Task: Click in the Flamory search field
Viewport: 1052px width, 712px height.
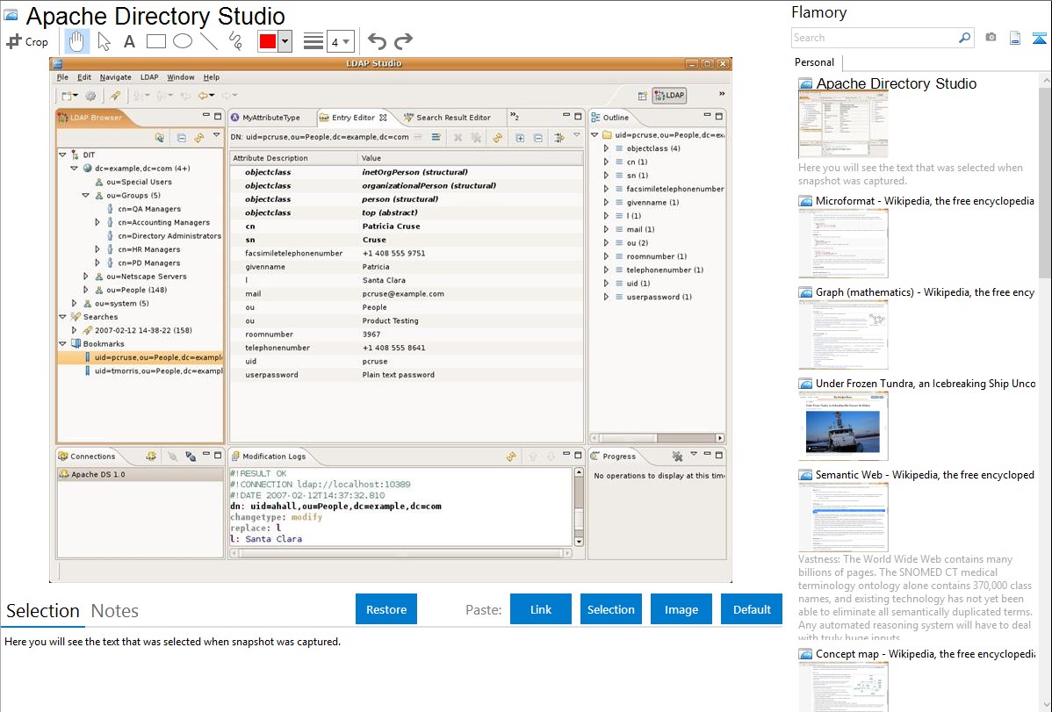Action: 874,38
